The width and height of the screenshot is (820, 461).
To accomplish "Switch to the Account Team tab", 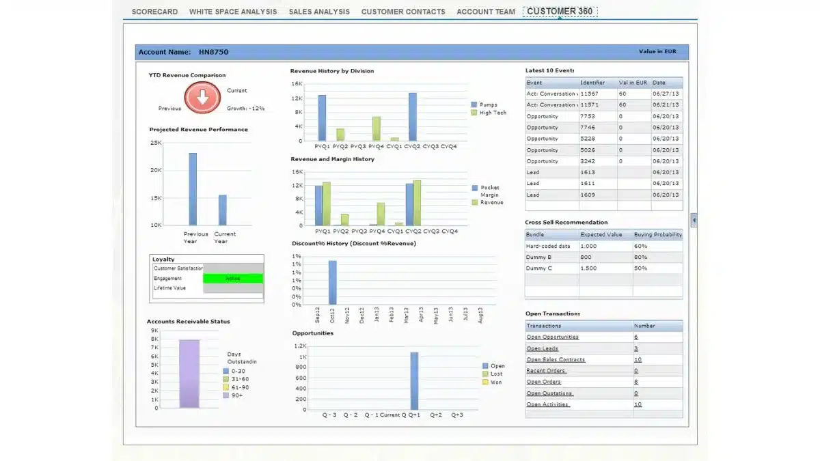I will coord(486,12).
